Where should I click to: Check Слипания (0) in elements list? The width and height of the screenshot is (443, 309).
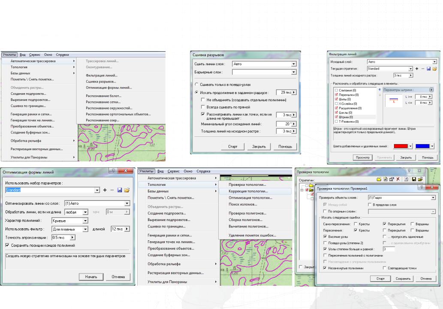click(x=336, y=91)
